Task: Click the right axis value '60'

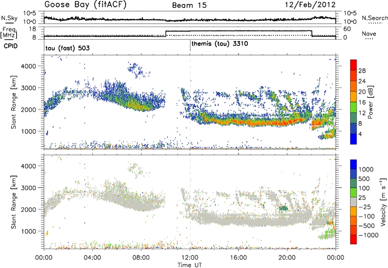Action: [347, 29]
